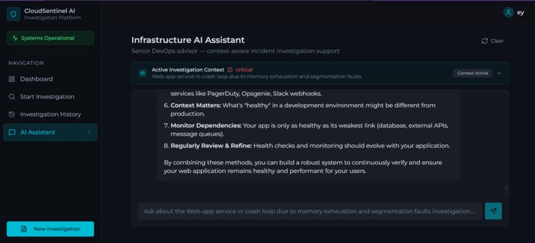Clear the conversation

(493, 41)
